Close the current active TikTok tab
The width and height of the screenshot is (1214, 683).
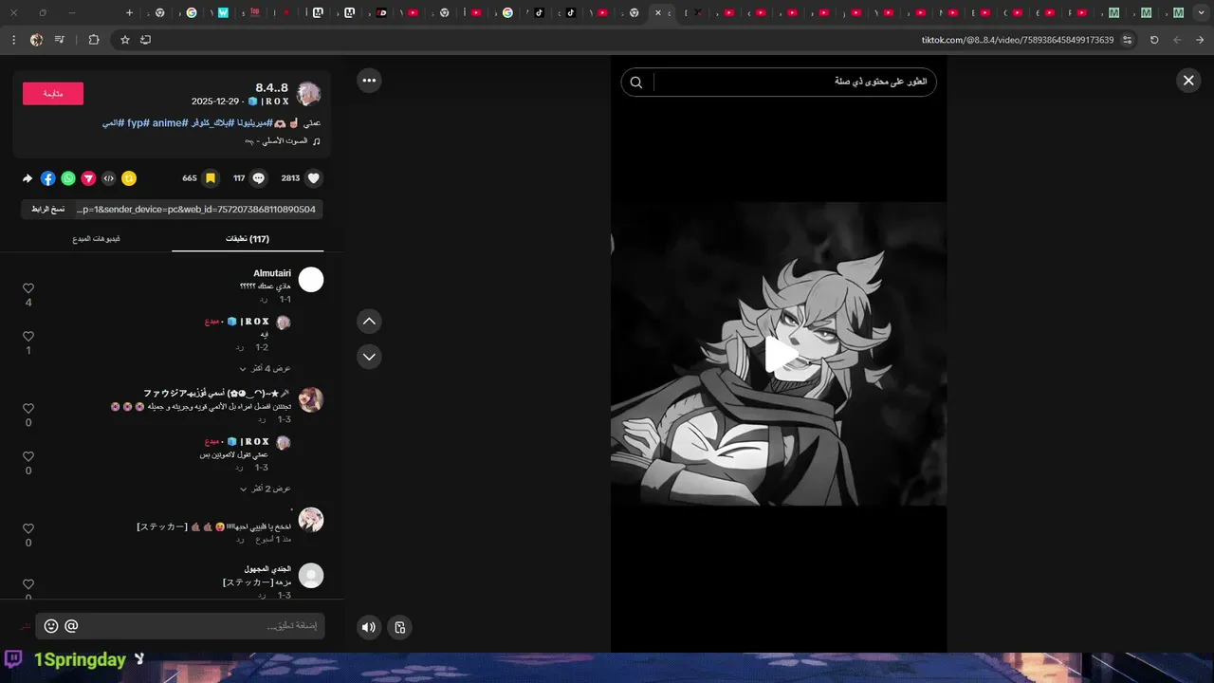tap(658, 13)
